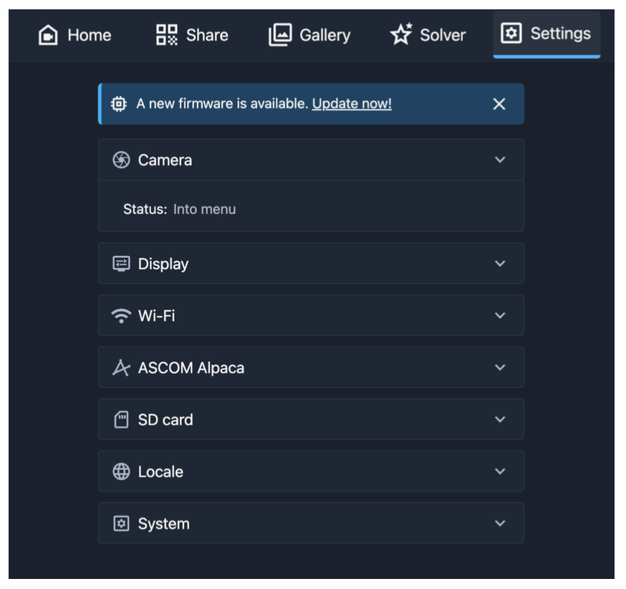This screenshot has height=589, width=626.
Task: Expand the Wi-Fi section chevron
Action: coord(500,315)
